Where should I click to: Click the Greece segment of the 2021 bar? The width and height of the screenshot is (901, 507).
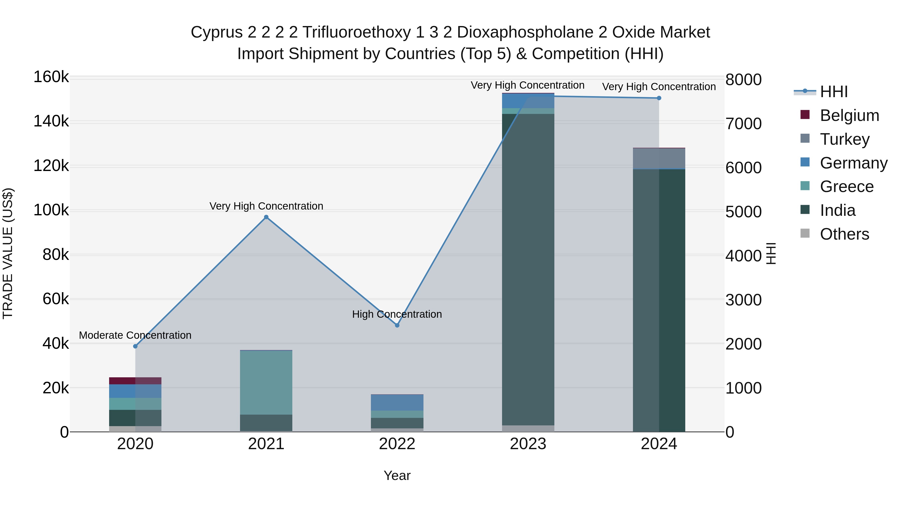point(266,383)
